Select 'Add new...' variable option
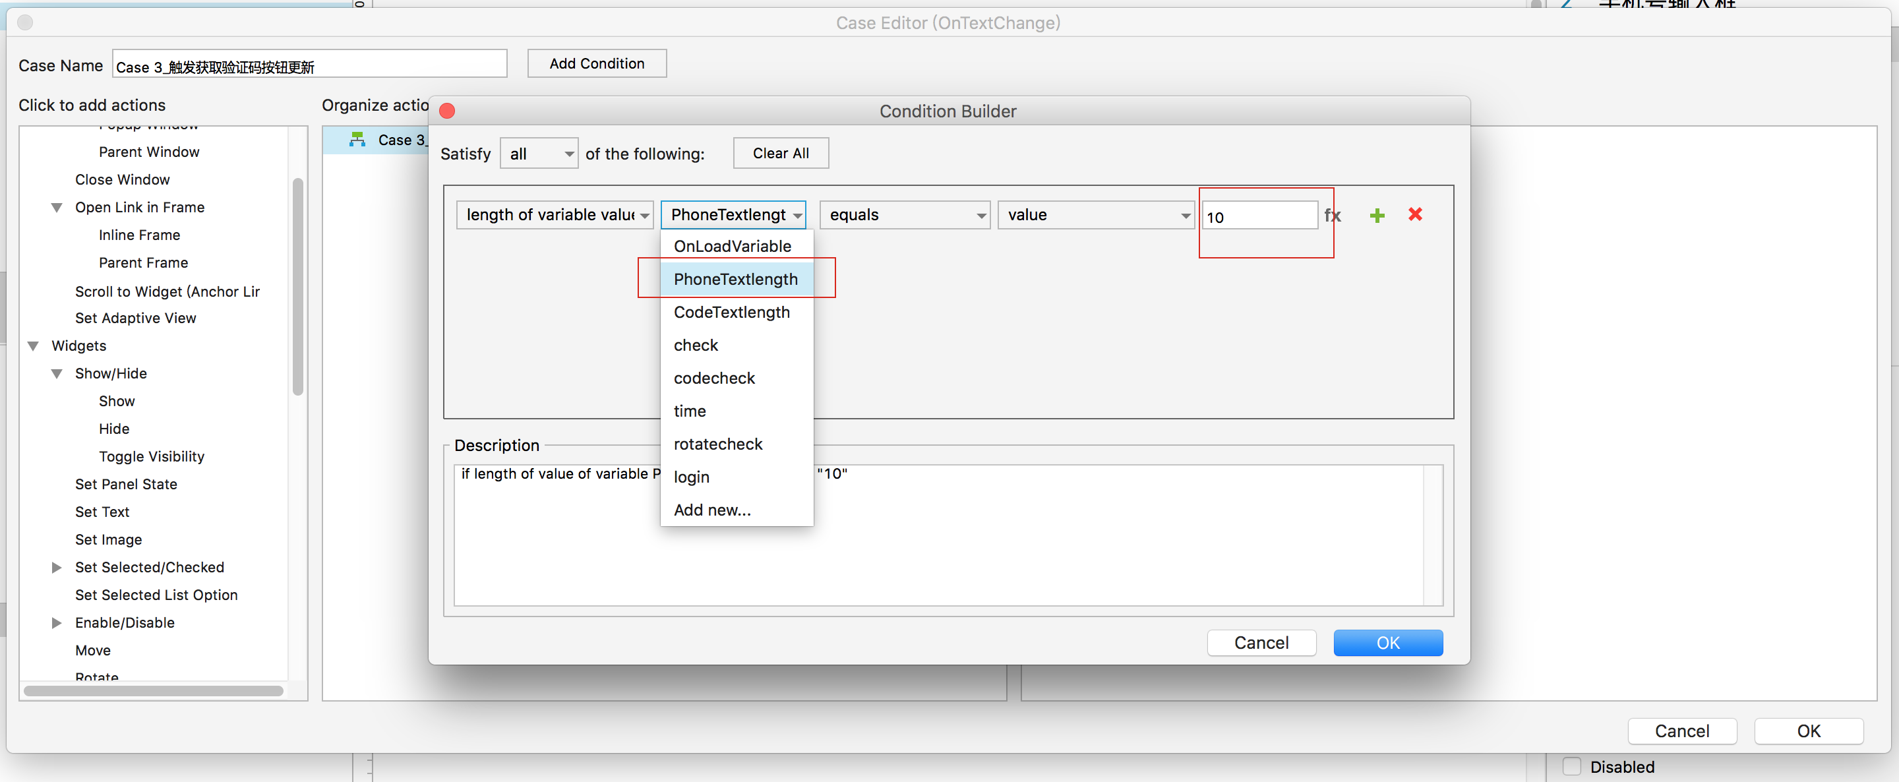 (x=737, y=510)
